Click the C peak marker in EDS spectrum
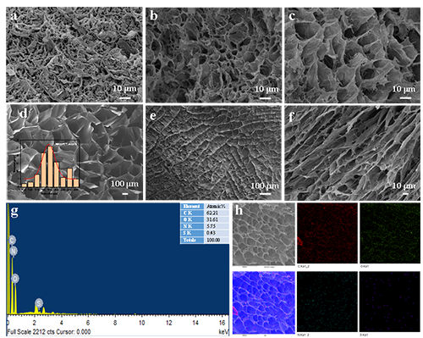The height and width of the screenshot is (338, 423). 12,241
